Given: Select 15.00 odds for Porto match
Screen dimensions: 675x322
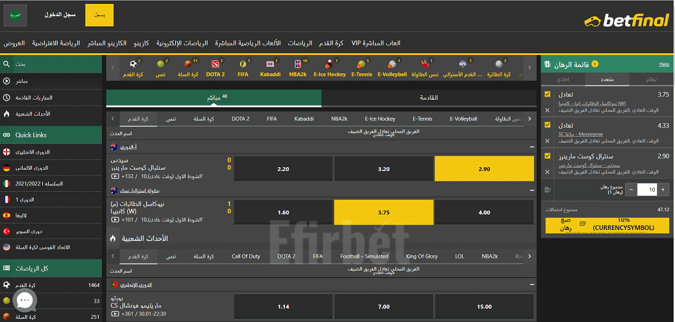Looking at the screenshot, I should 484,306.
